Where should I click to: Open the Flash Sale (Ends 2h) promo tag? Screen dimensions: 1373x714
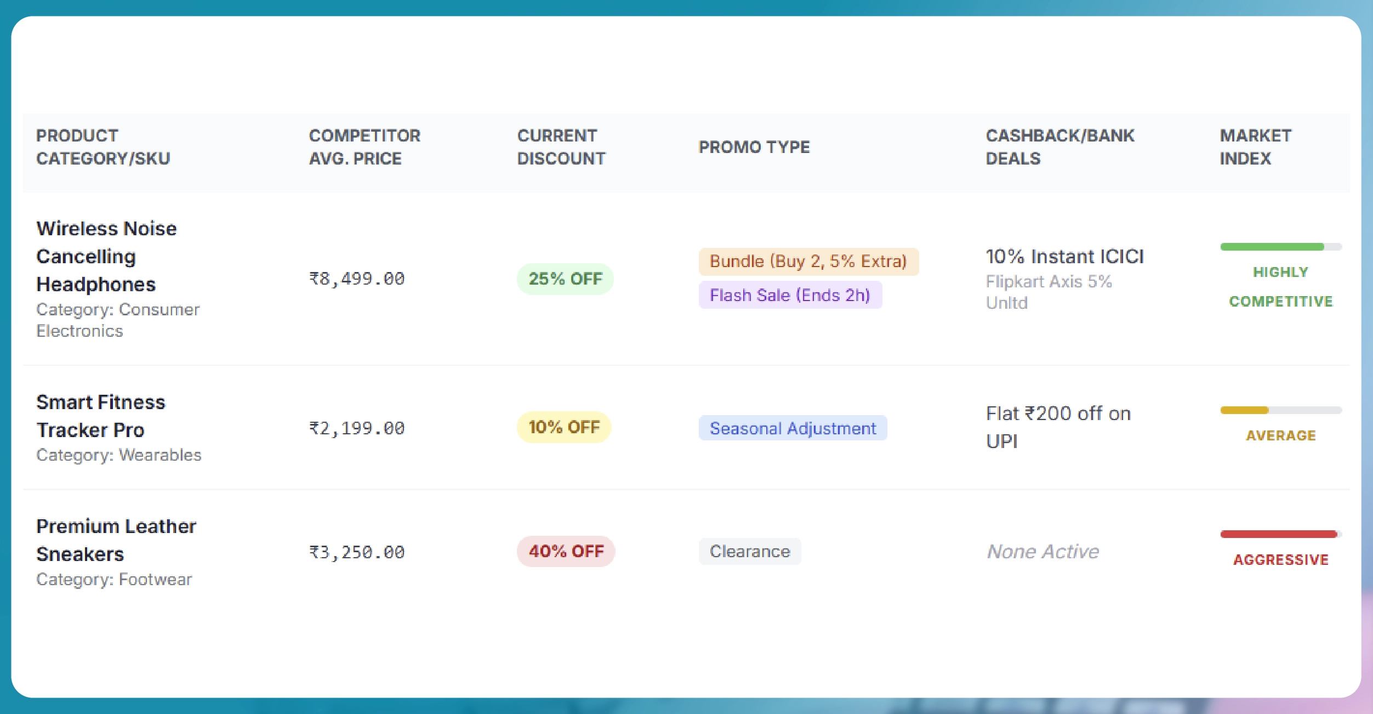[790, 295]
